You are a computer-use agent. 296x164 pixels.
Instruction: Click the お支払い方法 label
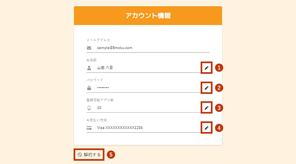pos(97,120)
